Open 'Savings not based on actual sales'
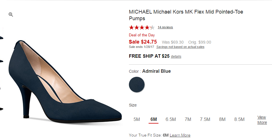Image resolution: width=272 pixels, height=140 pixels. (180, 47)
